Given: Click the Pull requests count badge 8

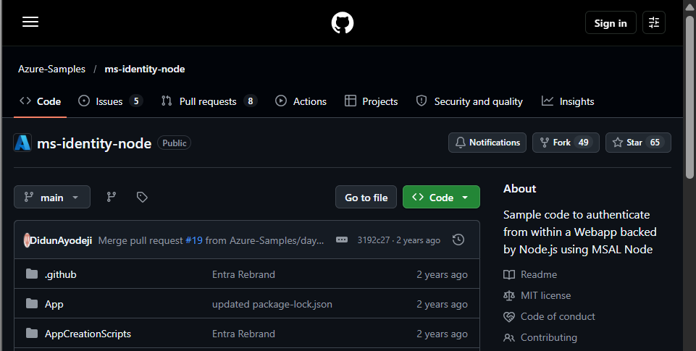Looking at the screenshot, I should coord(251,101).
